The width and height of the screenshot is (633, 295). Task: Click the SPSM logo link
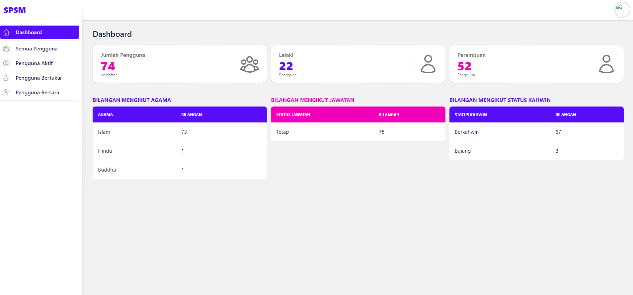coord(15,10)
